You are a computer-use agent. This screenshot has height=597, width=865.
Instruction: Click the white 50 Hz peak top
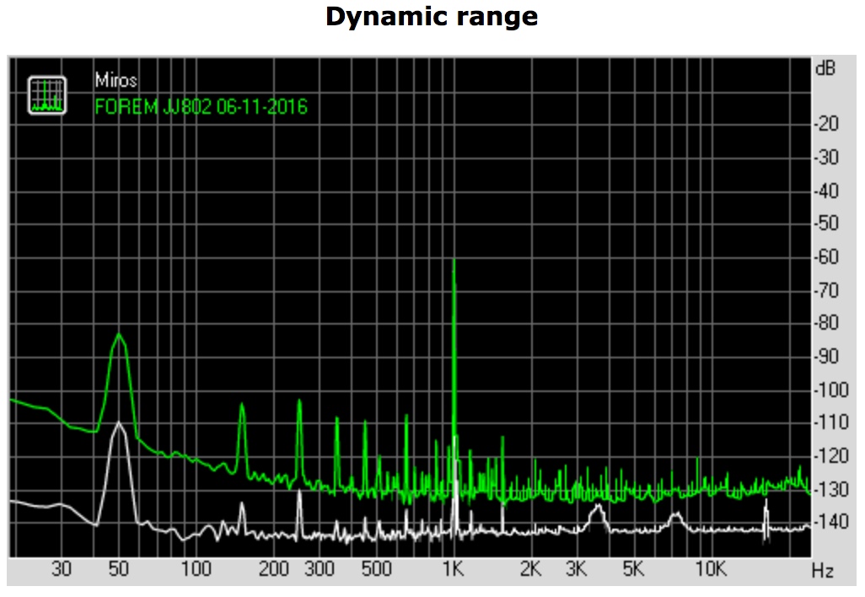[119, 422]
